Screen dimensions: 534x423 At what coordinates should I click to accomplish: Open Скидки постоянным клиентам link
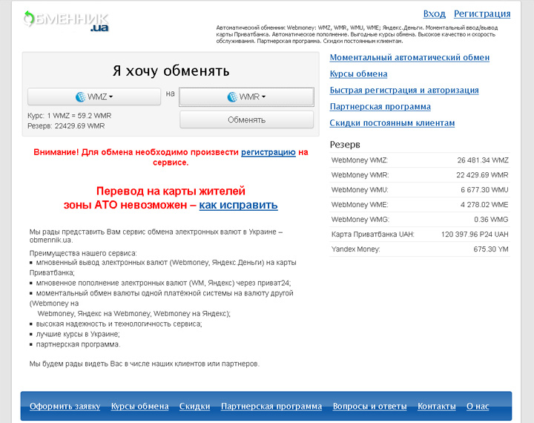point(392,122)
